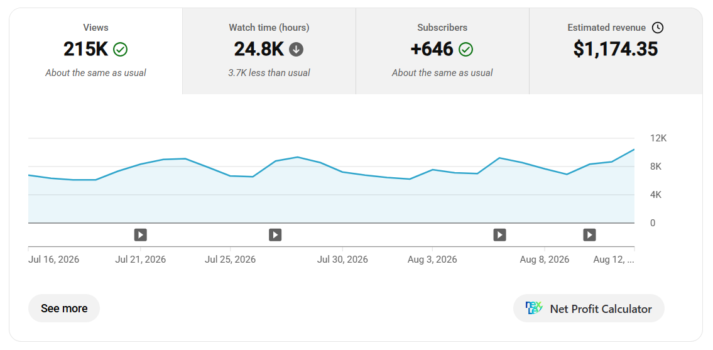
Task: Open the Estimated revenue tab
Action: pyautogui.click(x=616, y=51)
